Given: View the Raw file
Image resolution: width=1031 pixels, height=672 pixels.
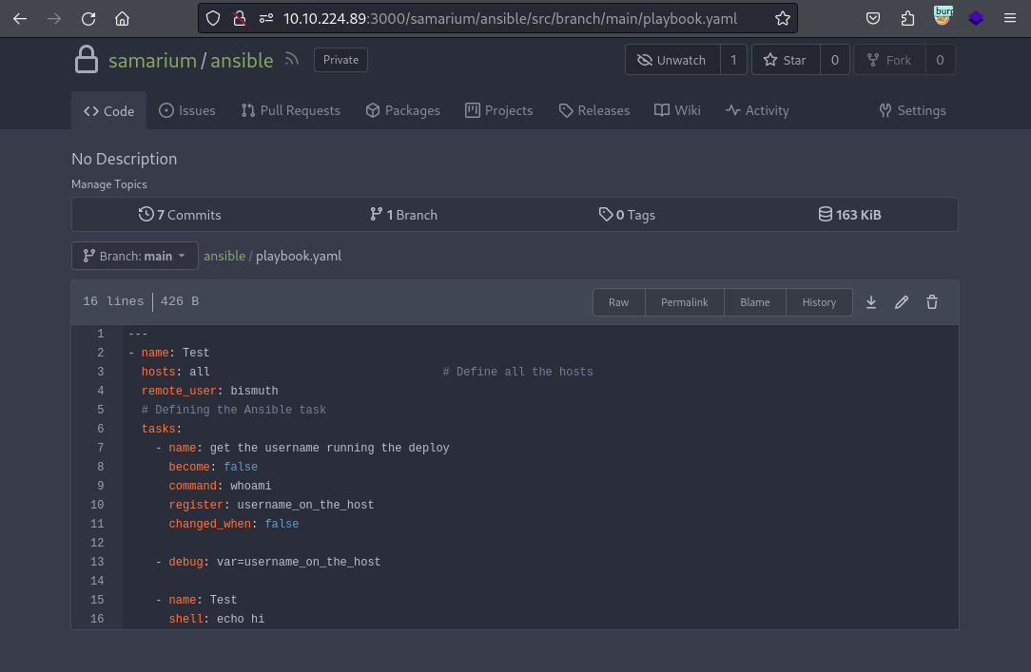Looking at the screenshot, I should click(619, 302).
